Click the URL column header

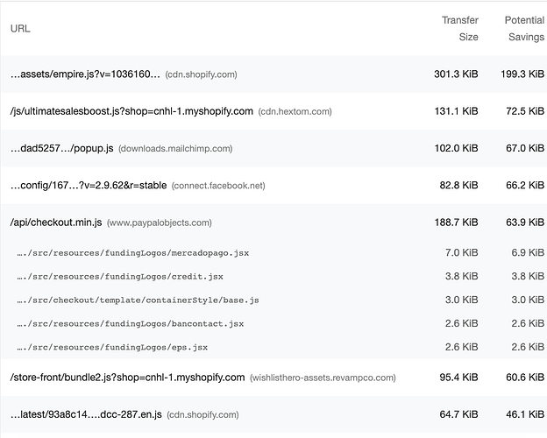pyautogui.click(x=20, y=29)
